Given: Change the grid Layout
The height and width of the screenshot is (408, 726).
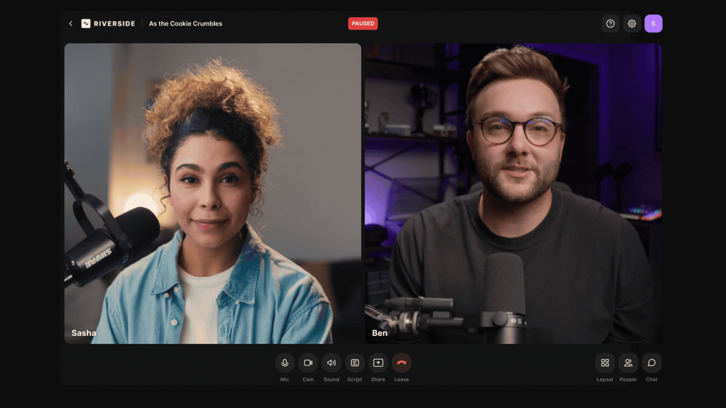Looking at the screenshot, I should coord(605,363).
